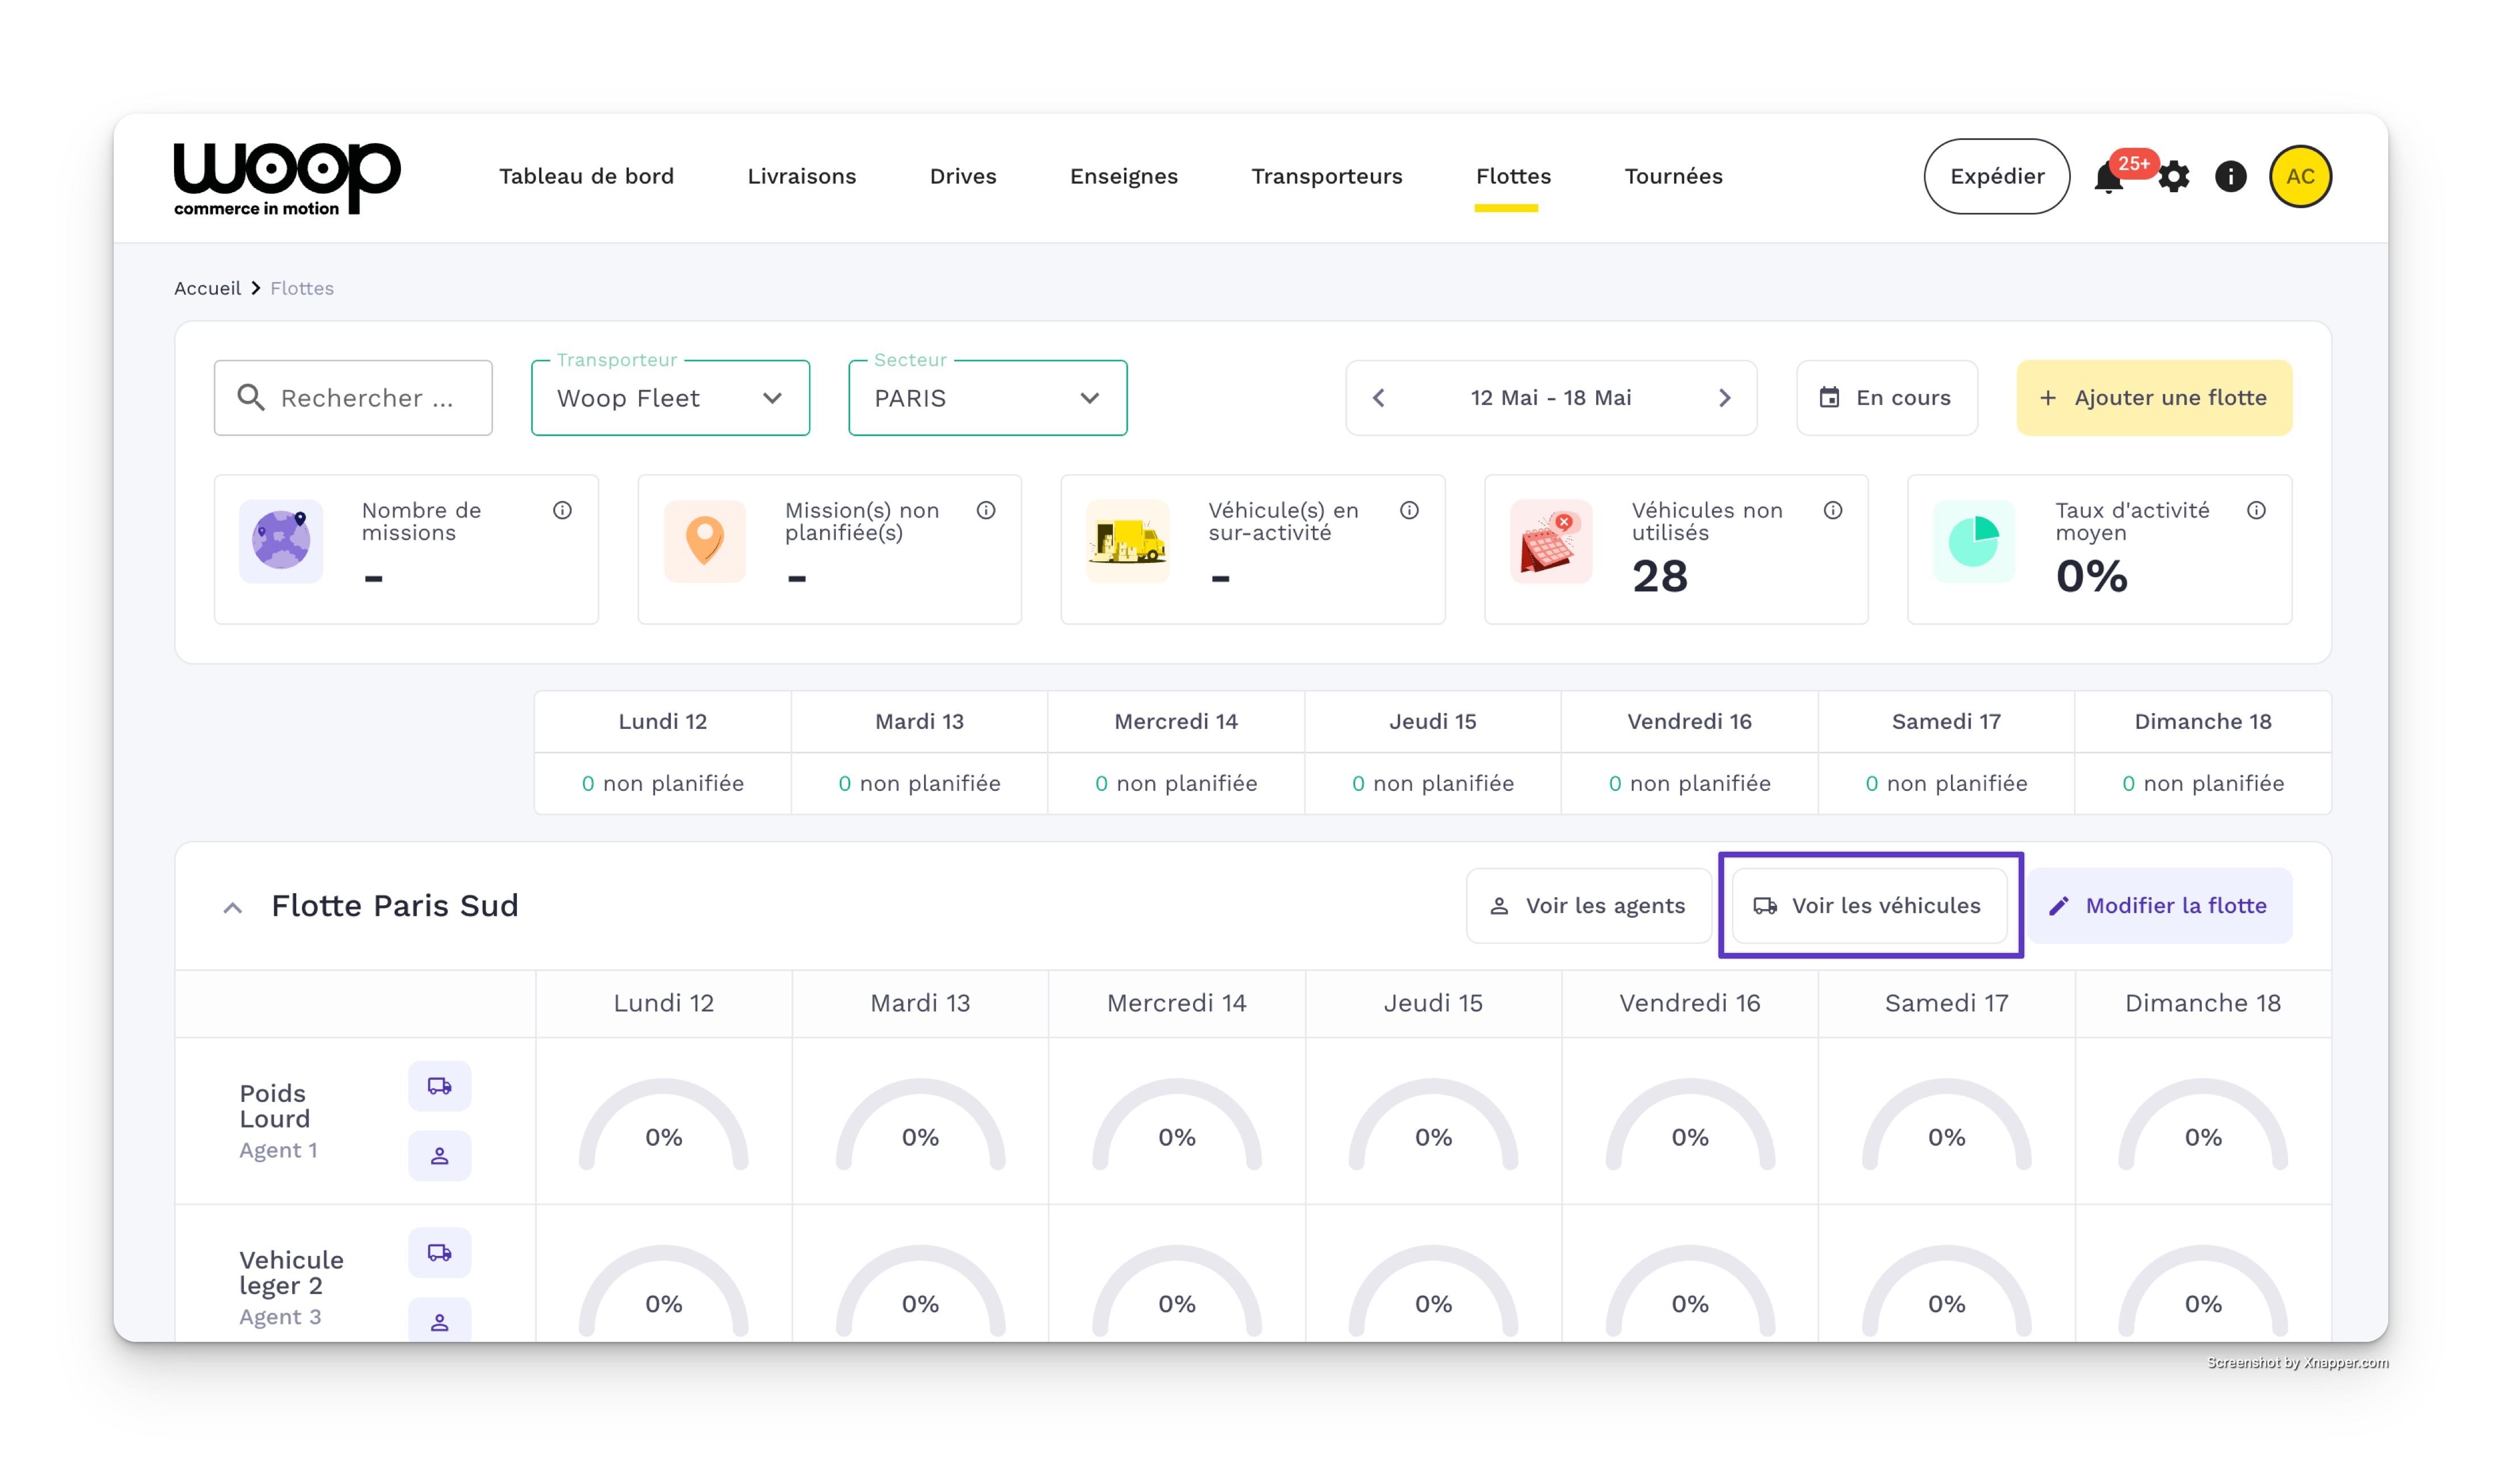Click the Taux d'activité moyen 0% value
The image size is (2502, 1484).
pyautogui.click(x=2091, y=577)
